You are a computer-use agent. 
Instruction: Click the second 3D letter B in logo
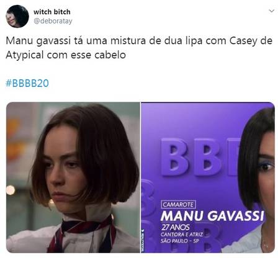(207, 157)
